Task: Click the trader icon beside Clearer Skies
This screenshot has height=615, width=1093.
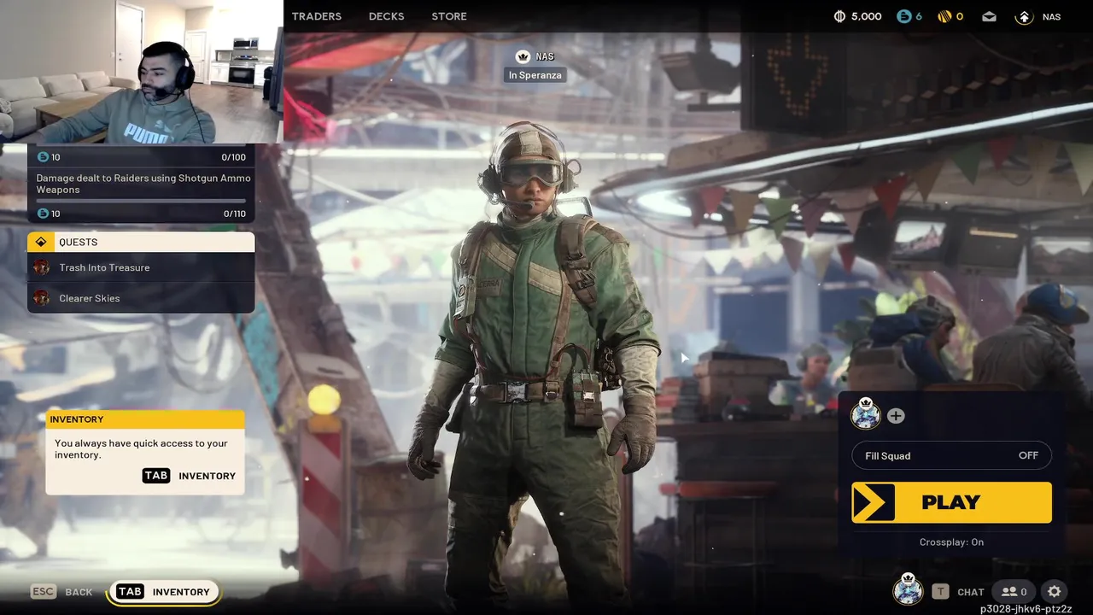Action: pos(41,298)
